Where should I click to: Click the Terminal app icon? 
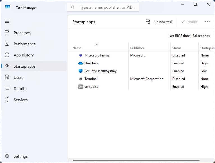81,79
